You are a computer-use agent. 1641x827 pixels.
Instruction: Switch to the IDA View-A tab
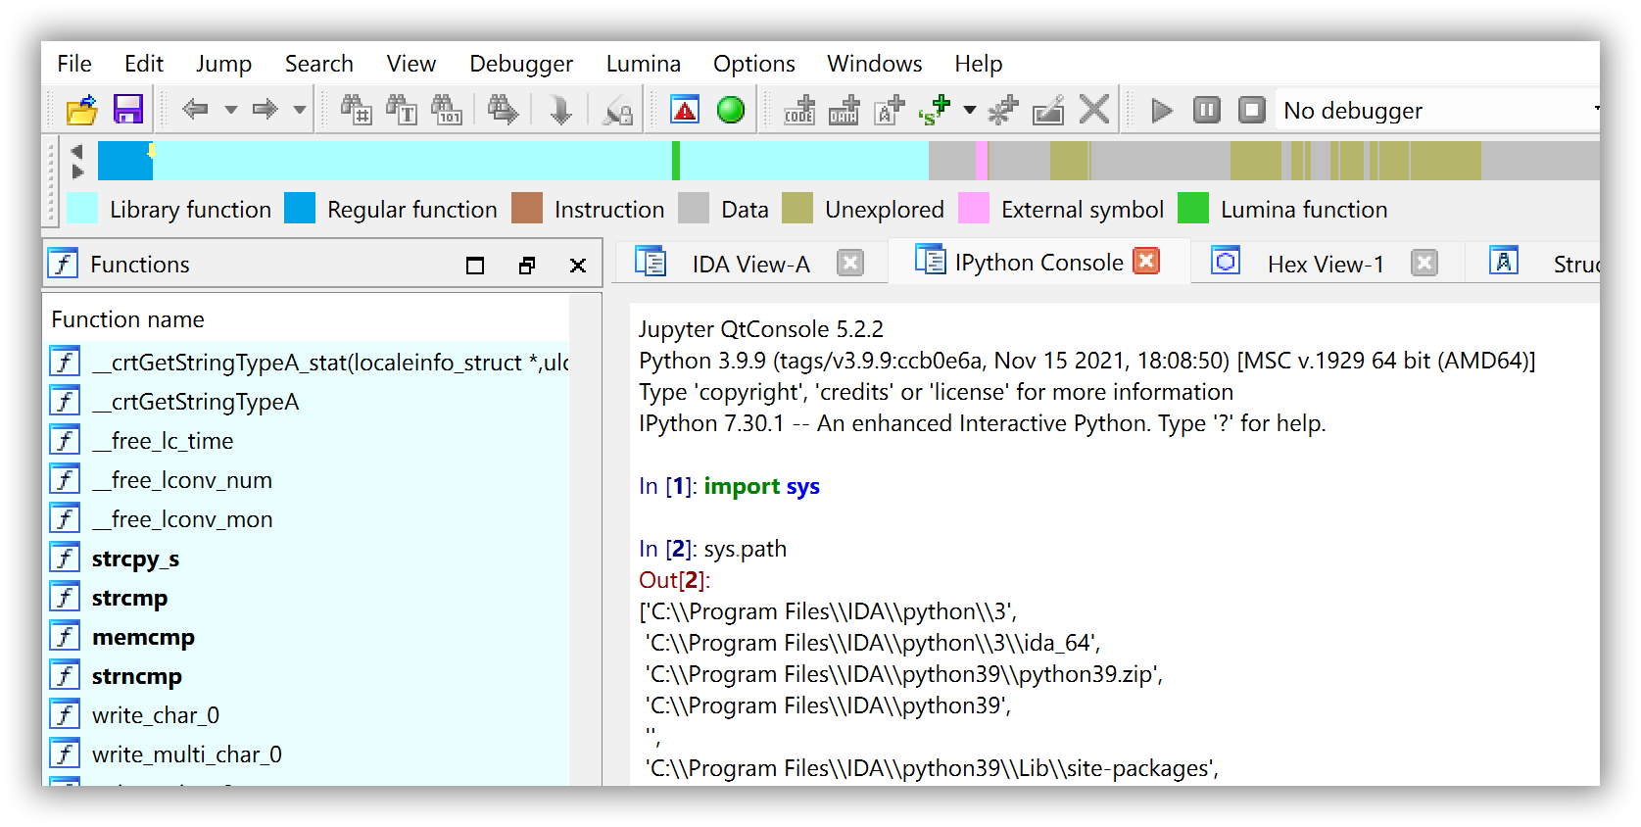(749, 264)
